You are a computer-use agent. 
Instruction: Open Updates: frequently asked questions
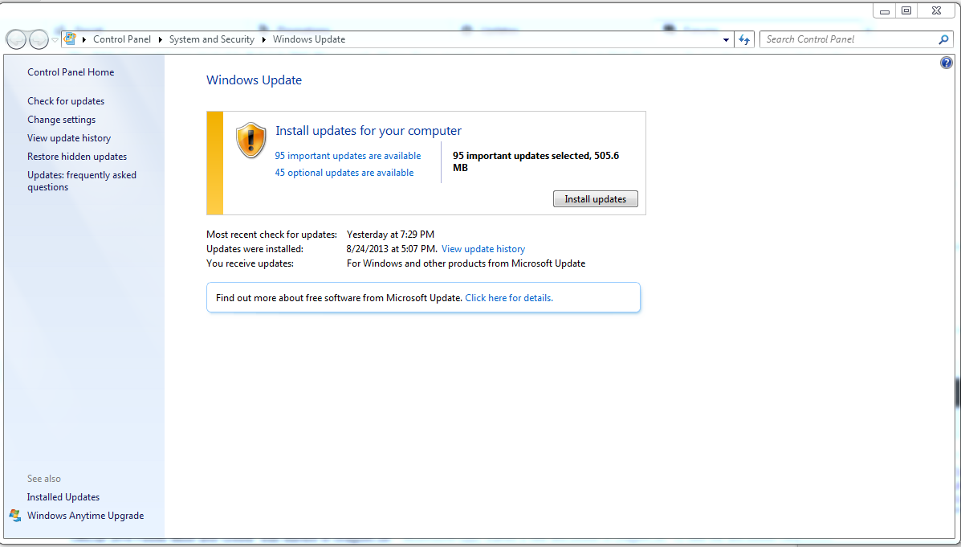pyautogui.click(x=82, y=181)
